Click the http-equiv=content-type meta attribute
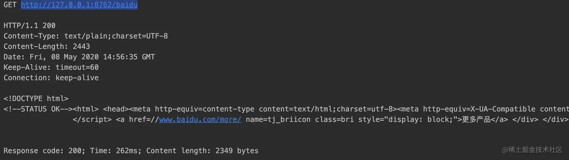569x160 pixels. coord(205,109)
